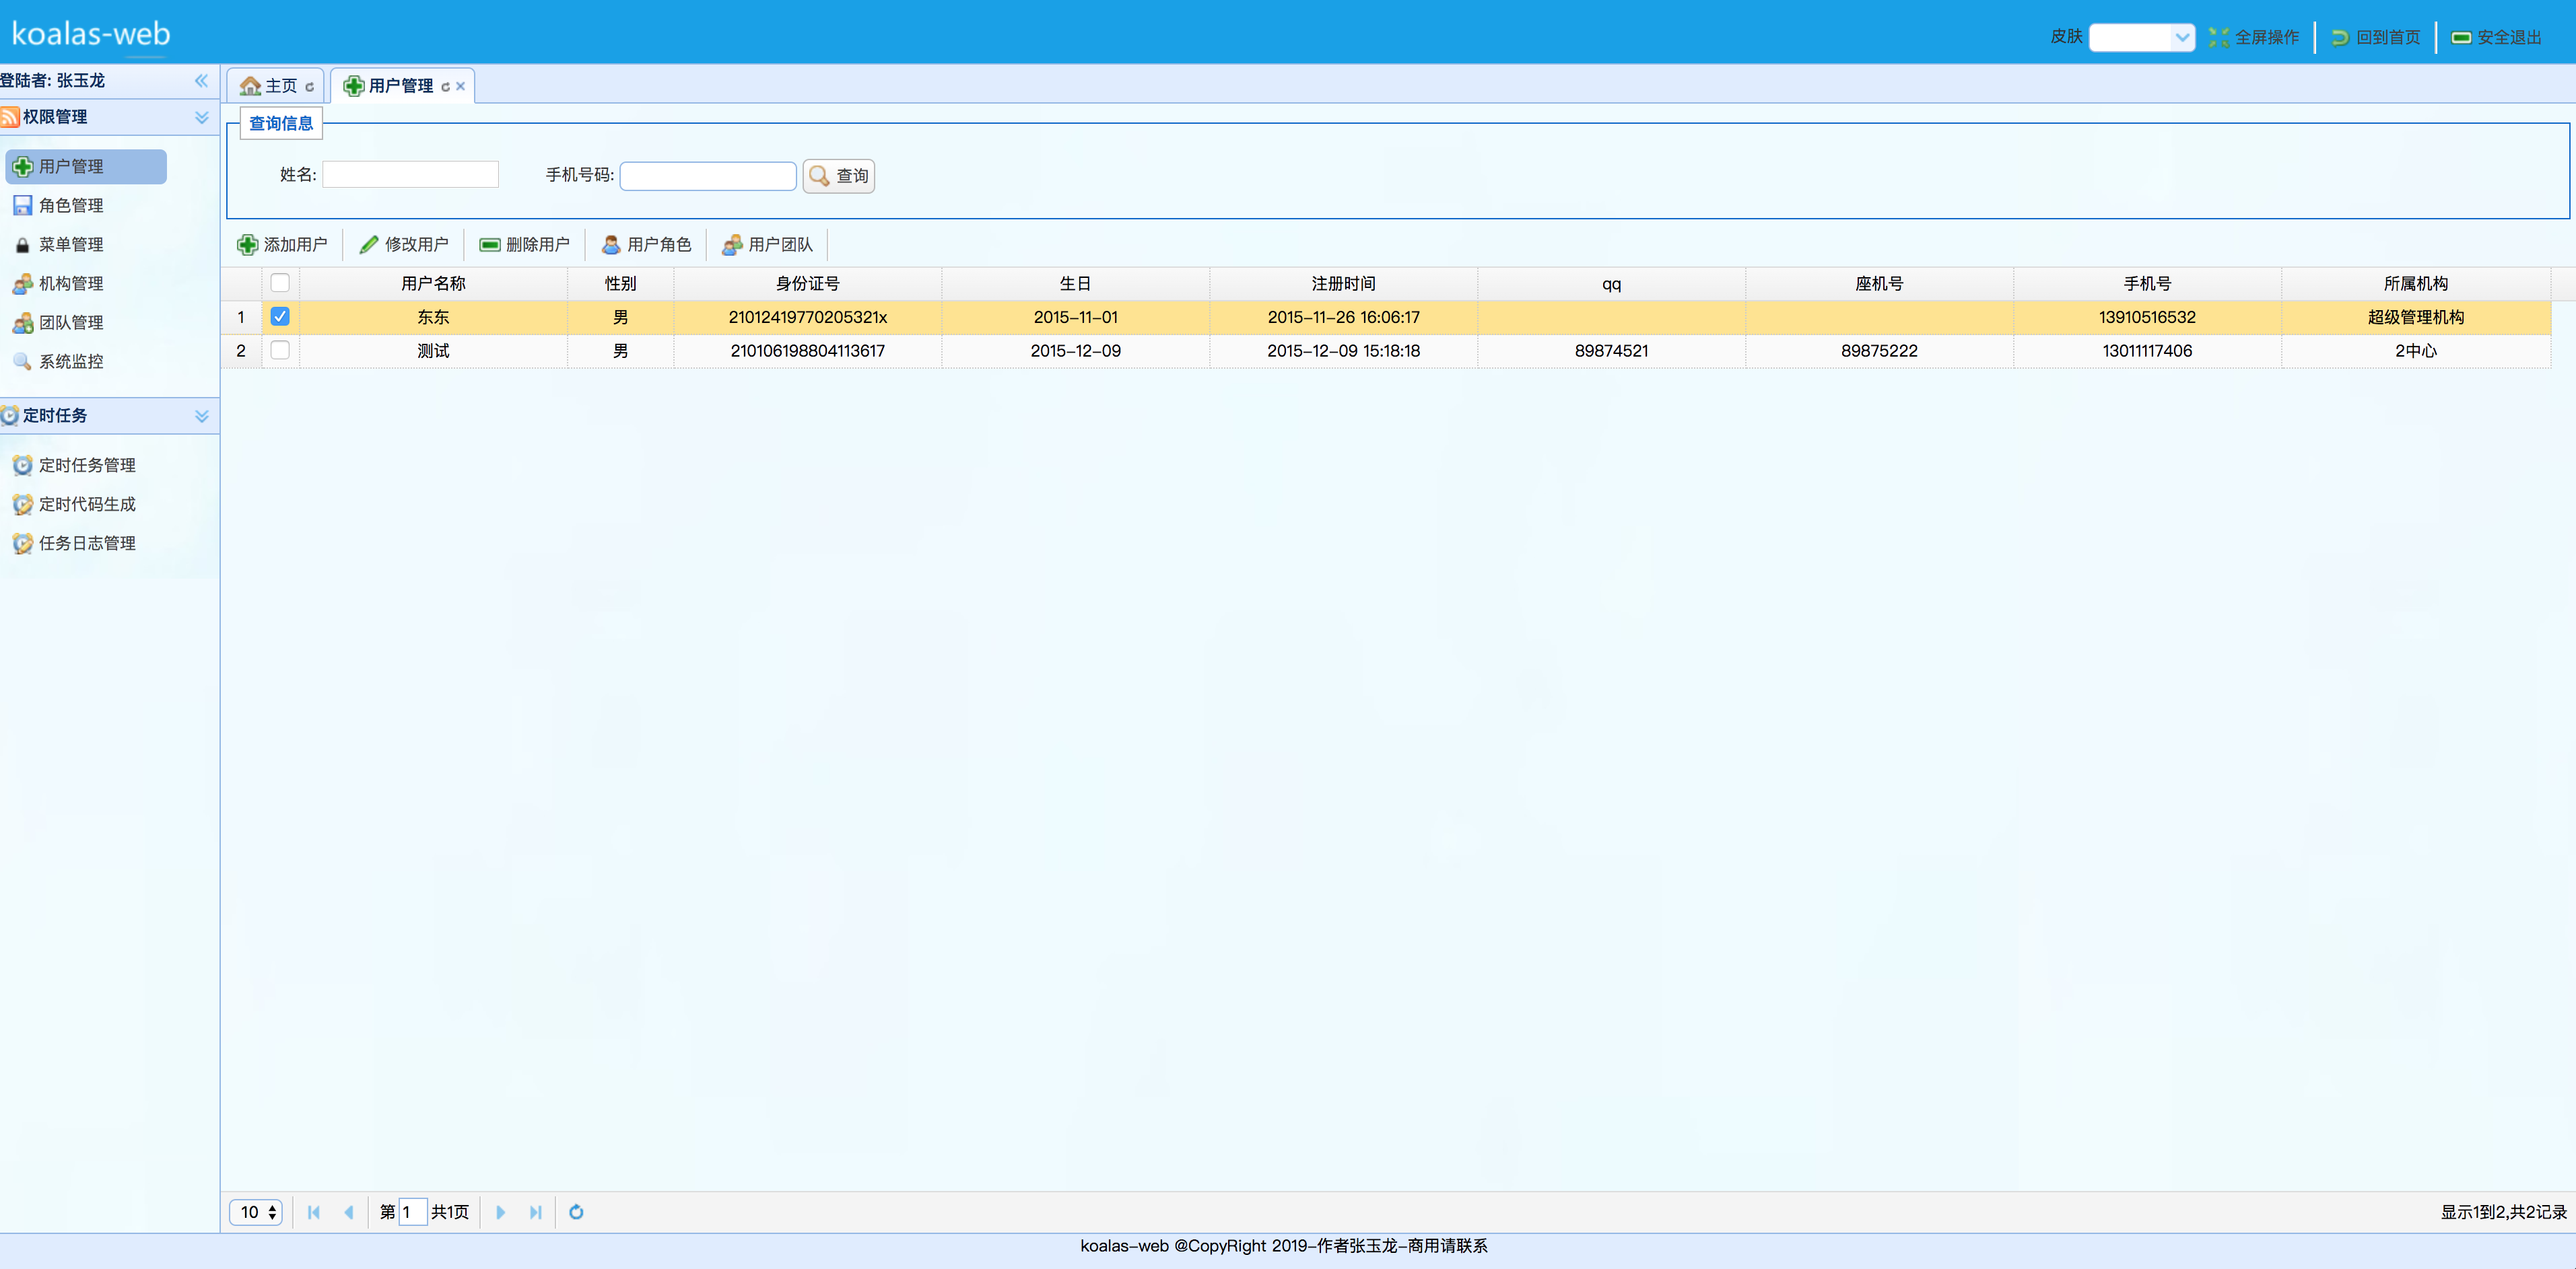2576x1269 pixels.
Task: Collapse the left sidebar with double-arrow
Action: [x=201, y=81]
